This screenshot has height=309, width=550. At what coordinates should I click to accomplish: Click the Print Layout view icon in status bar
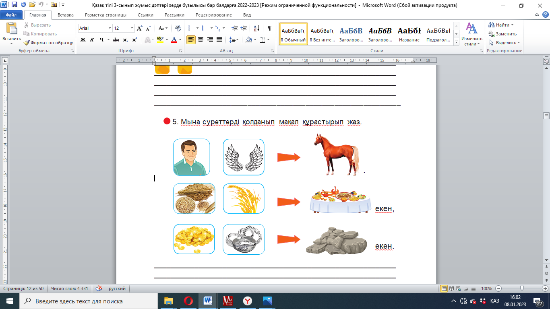(x=444, y=288)
